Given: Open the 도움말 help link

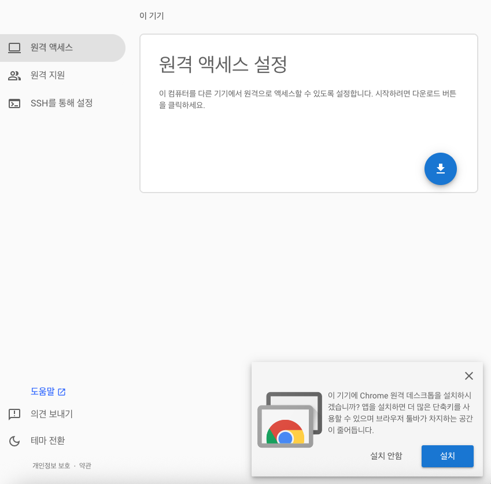Looking at the screenshot, I should [x=43, y=391].
